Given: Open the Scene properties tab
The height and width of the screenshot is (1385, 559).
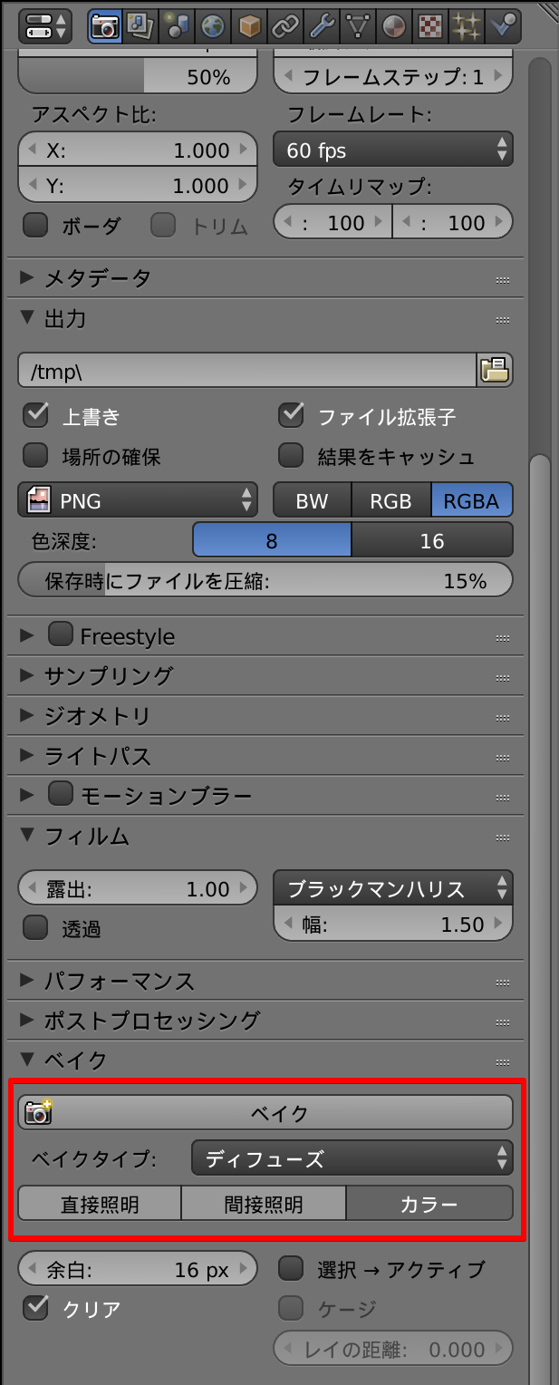Looking at the screenshot, I should (x=177, y=26).
